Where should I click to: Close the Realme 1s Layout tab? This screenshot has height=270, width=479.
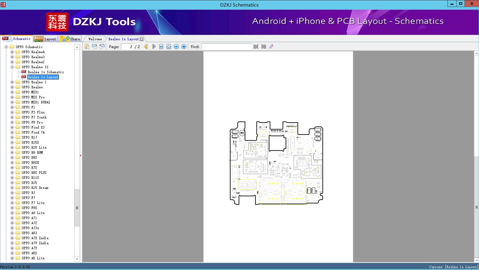141,39
